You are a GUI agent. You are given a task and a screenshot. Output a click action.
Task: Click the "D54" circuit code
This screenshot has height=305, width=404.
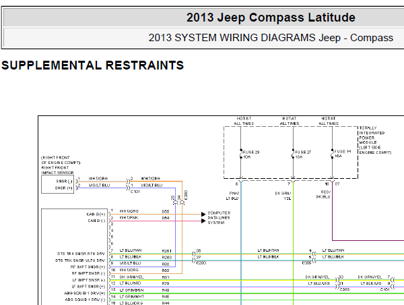(x=166, y=218)
